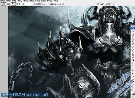This screenshot has height=98, width=135.
Task: Select the Crop tool
Action: pos(133,42)
